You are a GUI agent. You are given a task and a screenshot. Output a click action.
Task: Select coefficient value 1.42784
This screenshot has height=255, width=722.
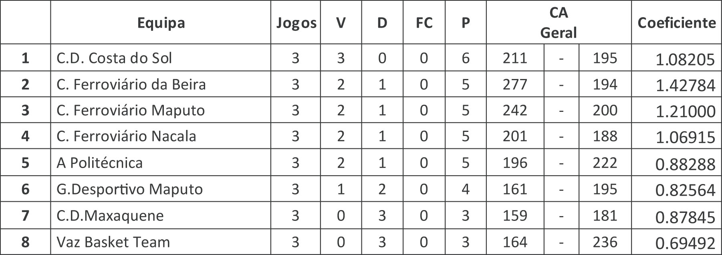click(x=685, y=86)
